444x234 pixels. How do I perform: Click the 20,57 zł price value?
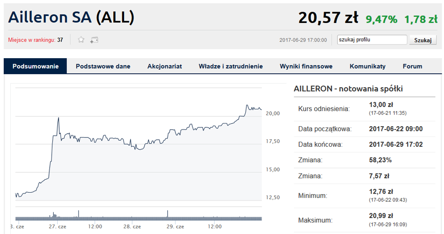pos(328,17)
